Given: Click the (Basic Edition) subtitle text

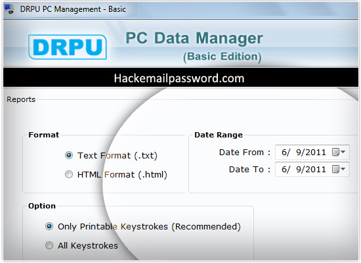Looking at the screenshot, I should 223,57.
